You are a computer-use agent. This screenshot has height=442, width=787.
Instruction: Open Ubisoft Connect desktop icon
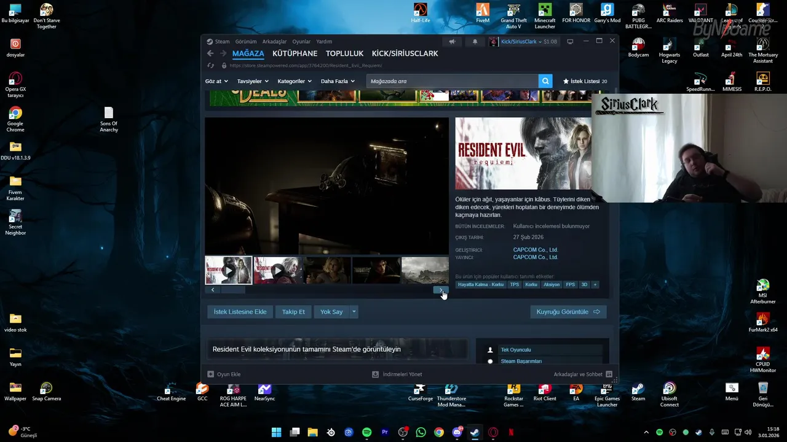670,395
